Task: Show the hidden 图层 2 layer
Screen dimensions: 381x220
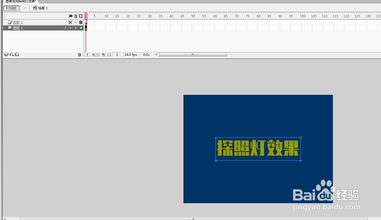Action: [70, 22]
